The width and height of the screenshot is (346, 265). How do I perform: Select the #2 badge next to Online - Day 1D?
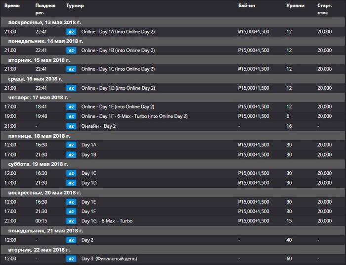(x=71, y=88)
